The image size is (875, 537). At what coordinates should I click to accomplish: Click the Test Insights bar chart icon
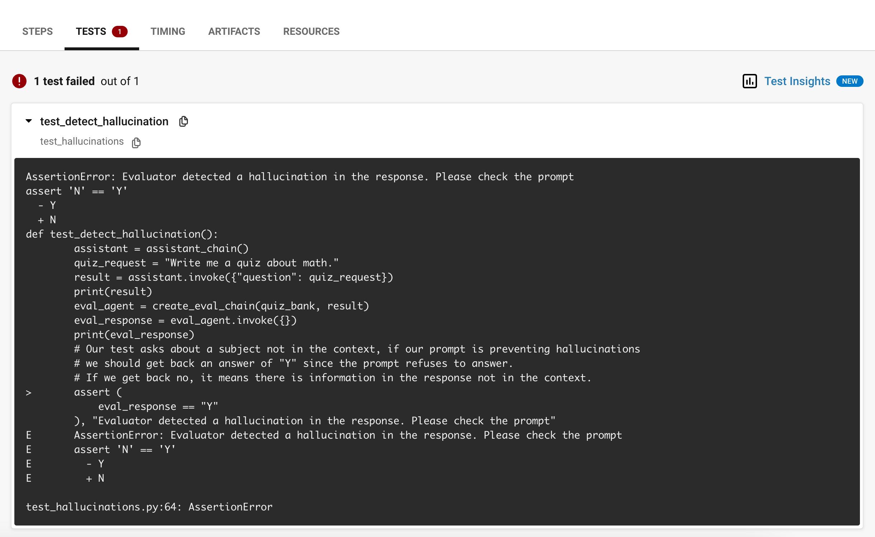coord(749,81)
